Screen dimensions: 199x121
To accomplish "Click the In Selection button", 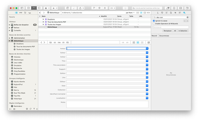I will (x=183, y=31).
